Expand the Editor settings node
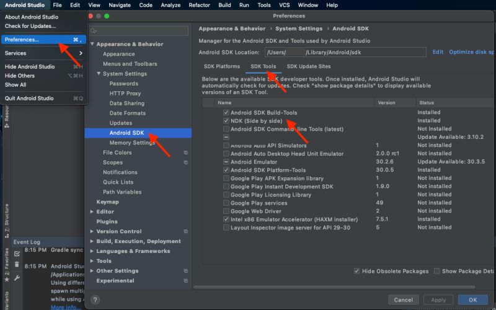This screenshot has height=310, width=496. [92, 211]
